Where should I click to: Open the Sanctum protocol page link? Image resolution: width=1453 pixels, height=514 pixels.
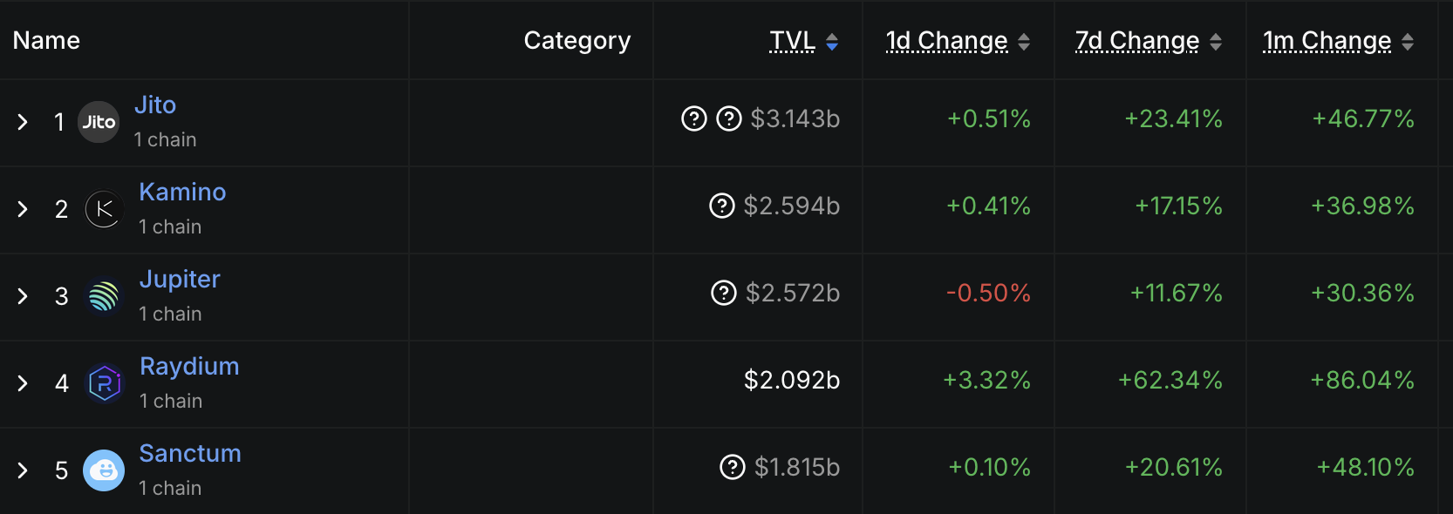coord(190,453)
